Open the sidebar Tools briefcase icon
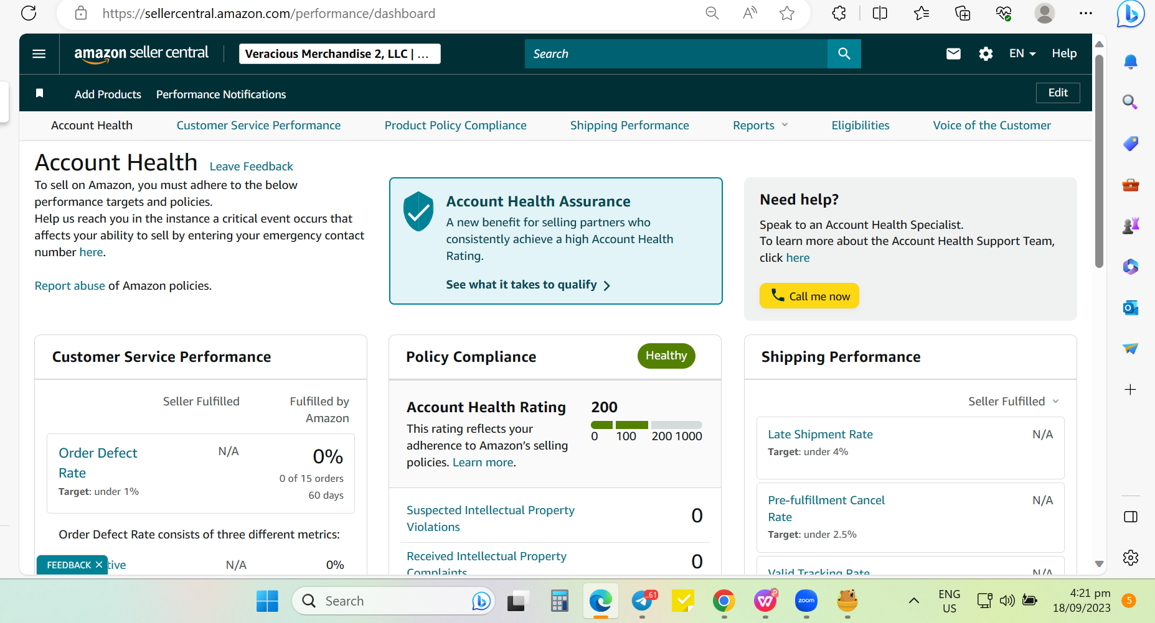Viewport: 1155px width, 623px height. tap(1131, 185)
